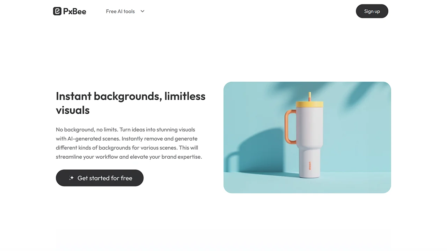Click the orange brand label on tumbler
This screenshot has height=251, width=447.
coord(309,165)
